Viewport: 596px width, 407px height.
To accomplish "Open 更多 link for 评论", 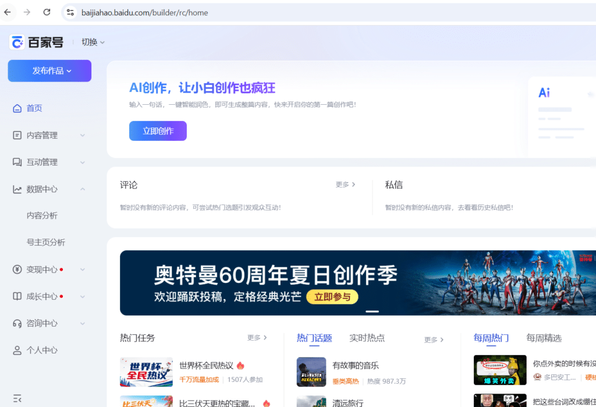I will [345, 185].
